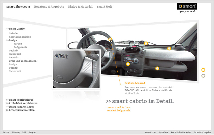Open the second Technik entry above the greyed Sicherheit
Screen dimensions: 214x135
coord(14,68)
